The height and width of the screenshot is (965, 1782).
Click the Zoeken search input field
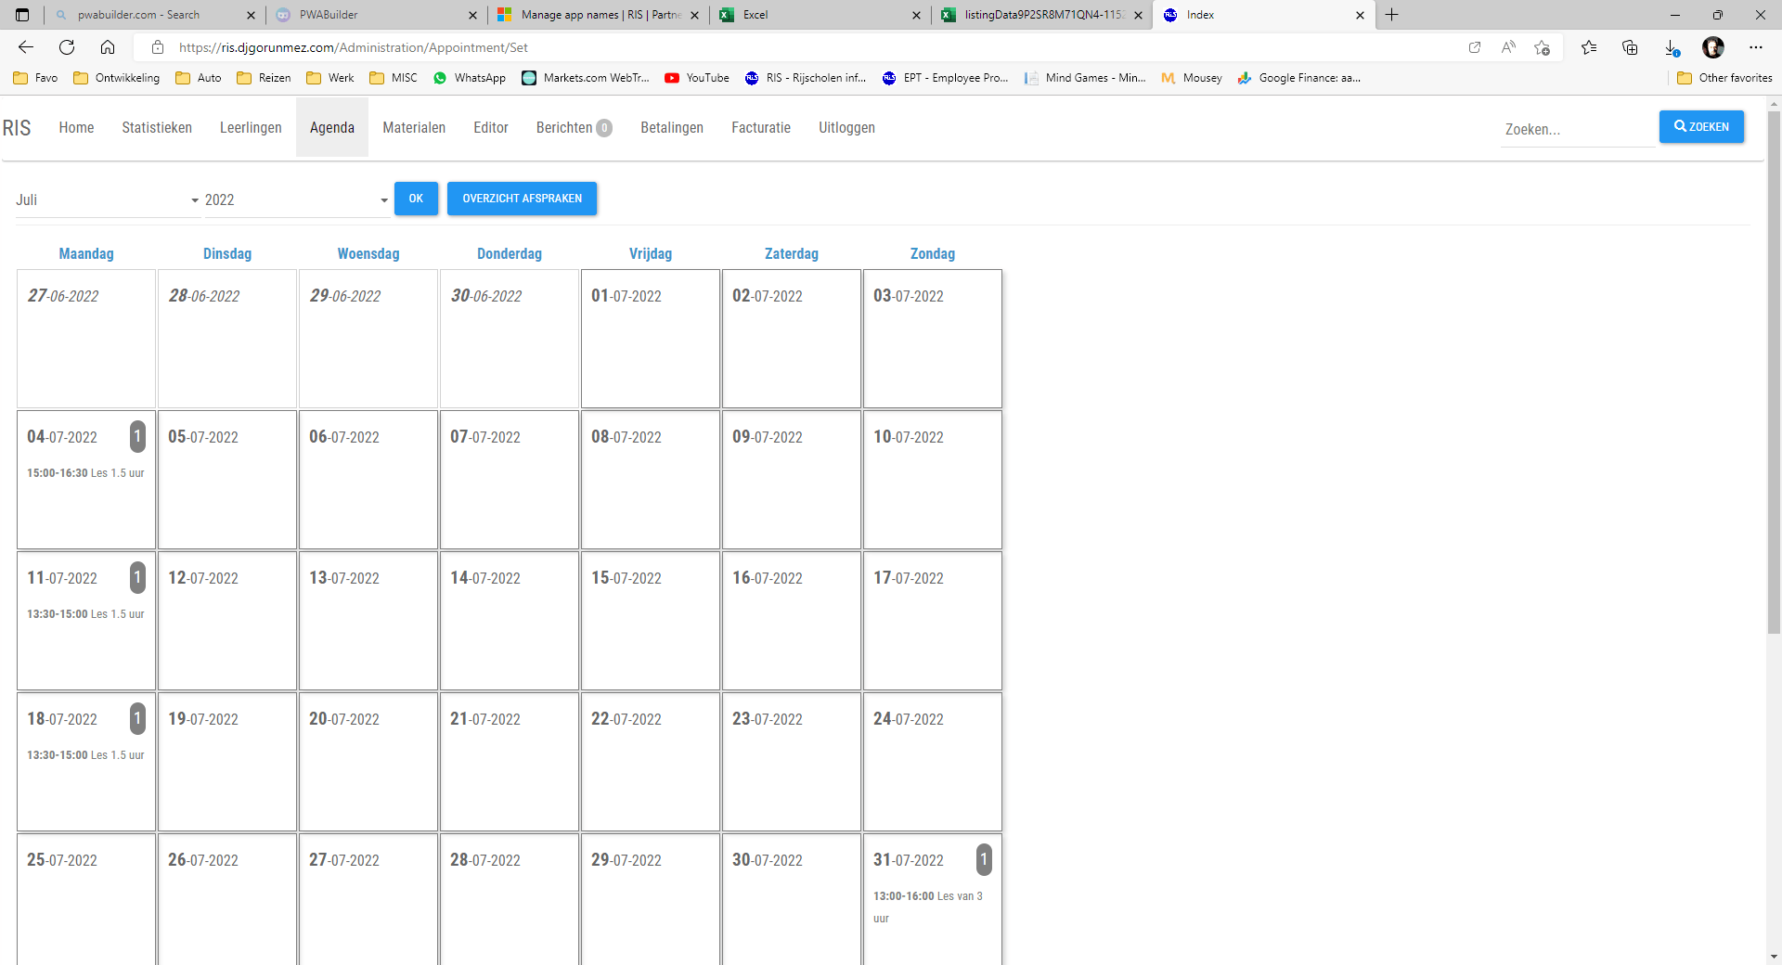point(1578,129)
